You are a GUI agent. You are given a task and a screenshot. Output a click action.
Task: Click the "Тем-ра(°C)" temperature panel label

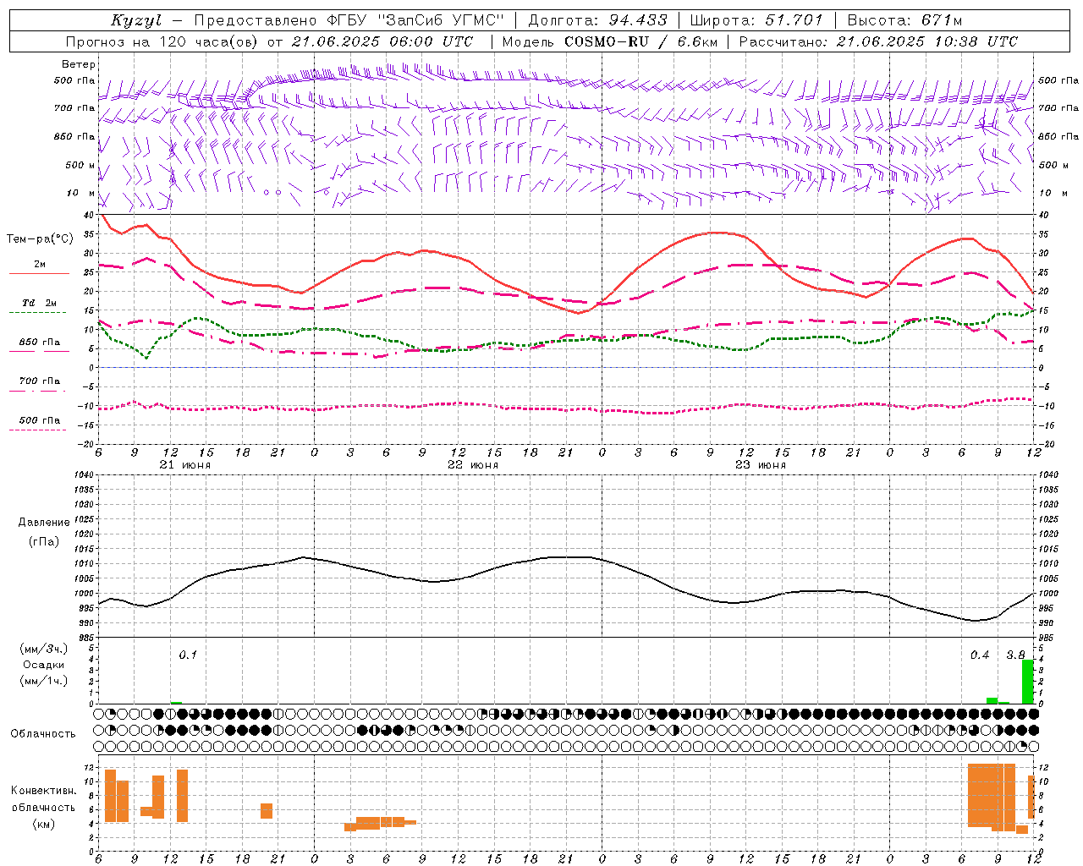pos(40,239)
